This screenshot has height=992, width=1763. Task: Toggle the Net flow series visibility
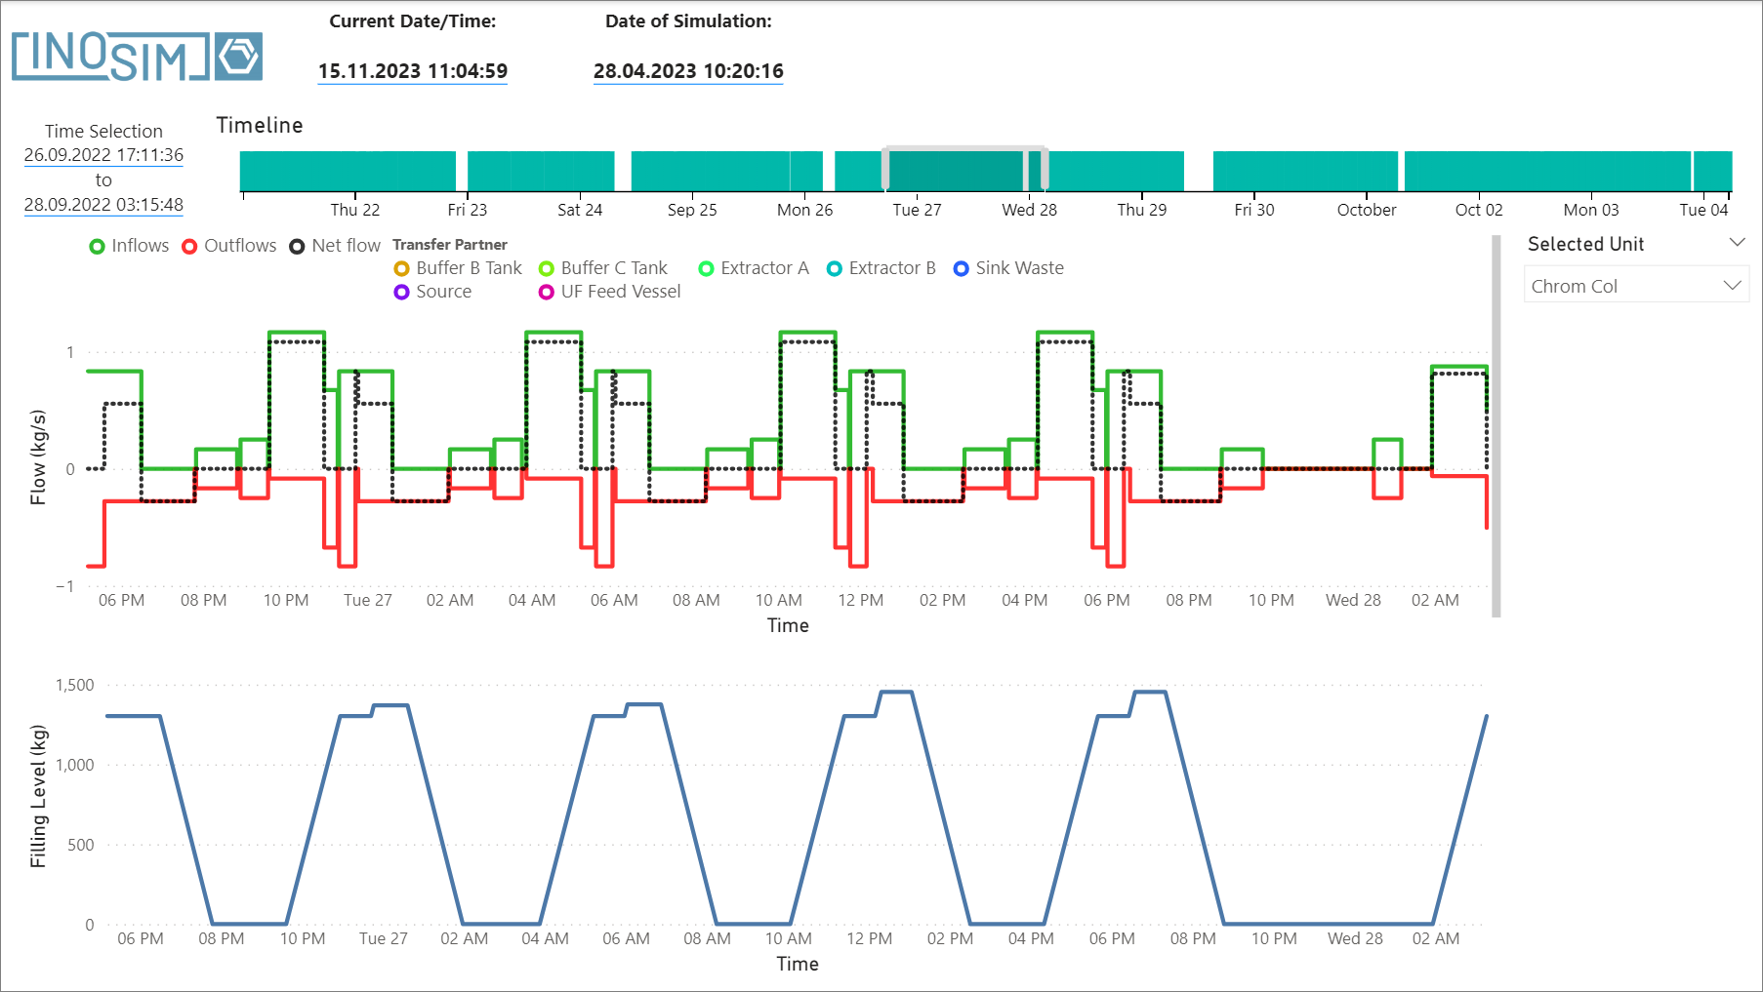coord(296,246)
